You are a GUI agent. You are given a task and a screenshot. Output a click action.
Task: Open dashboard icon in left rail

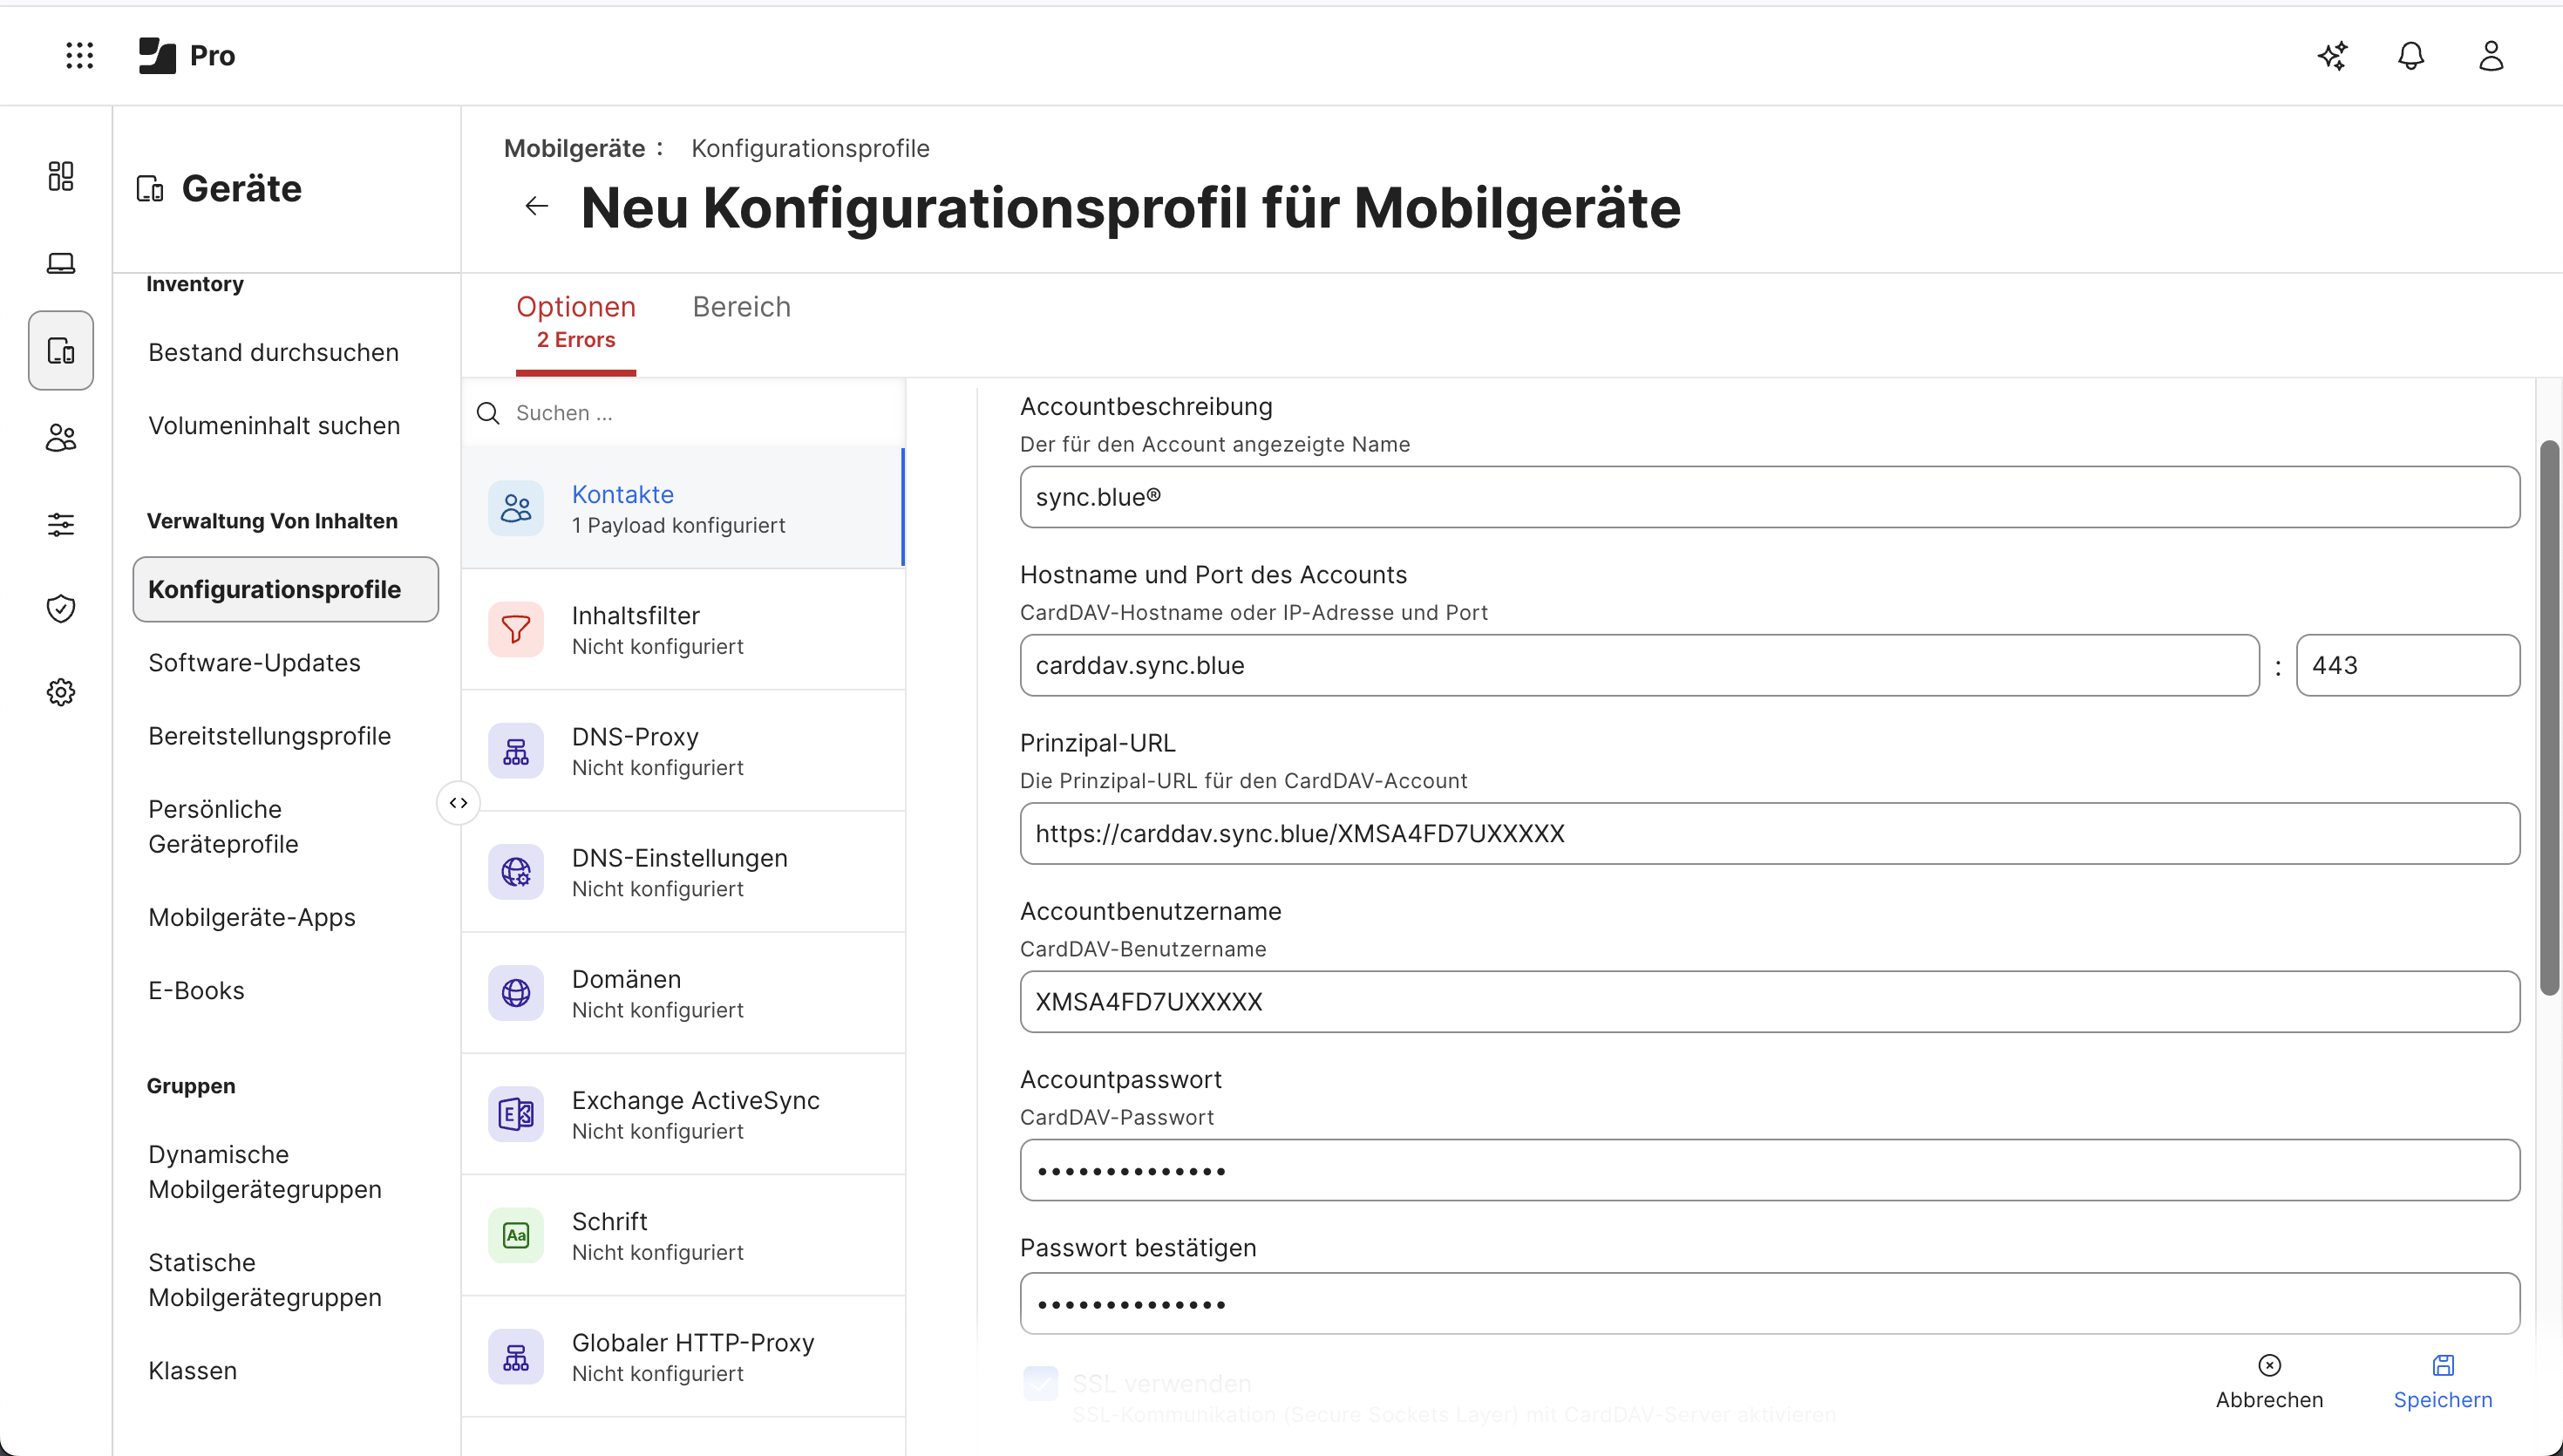coord(61,176)
